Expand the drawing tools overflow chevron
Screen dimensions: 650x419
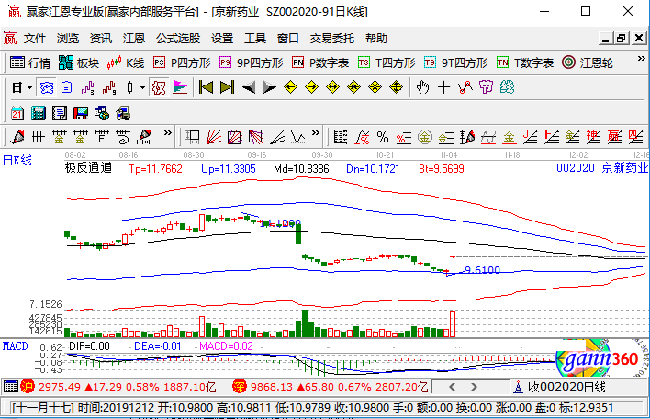click(x=167, y=133)
